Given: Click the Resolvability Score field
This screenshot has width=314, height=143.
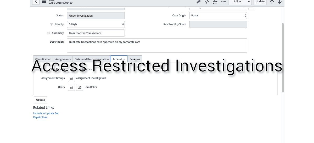Looking at the screenshot, I should point(218,24).
